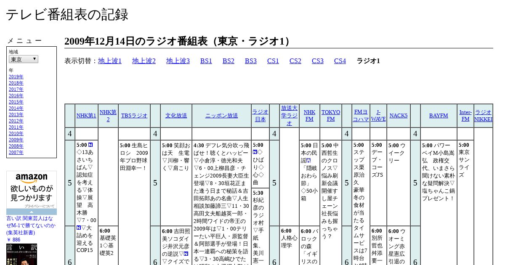Open the NHK FM station link
Screen dimensions: 505x265
309,116
